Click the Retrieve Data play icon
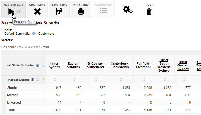 [x=11, y=11]
